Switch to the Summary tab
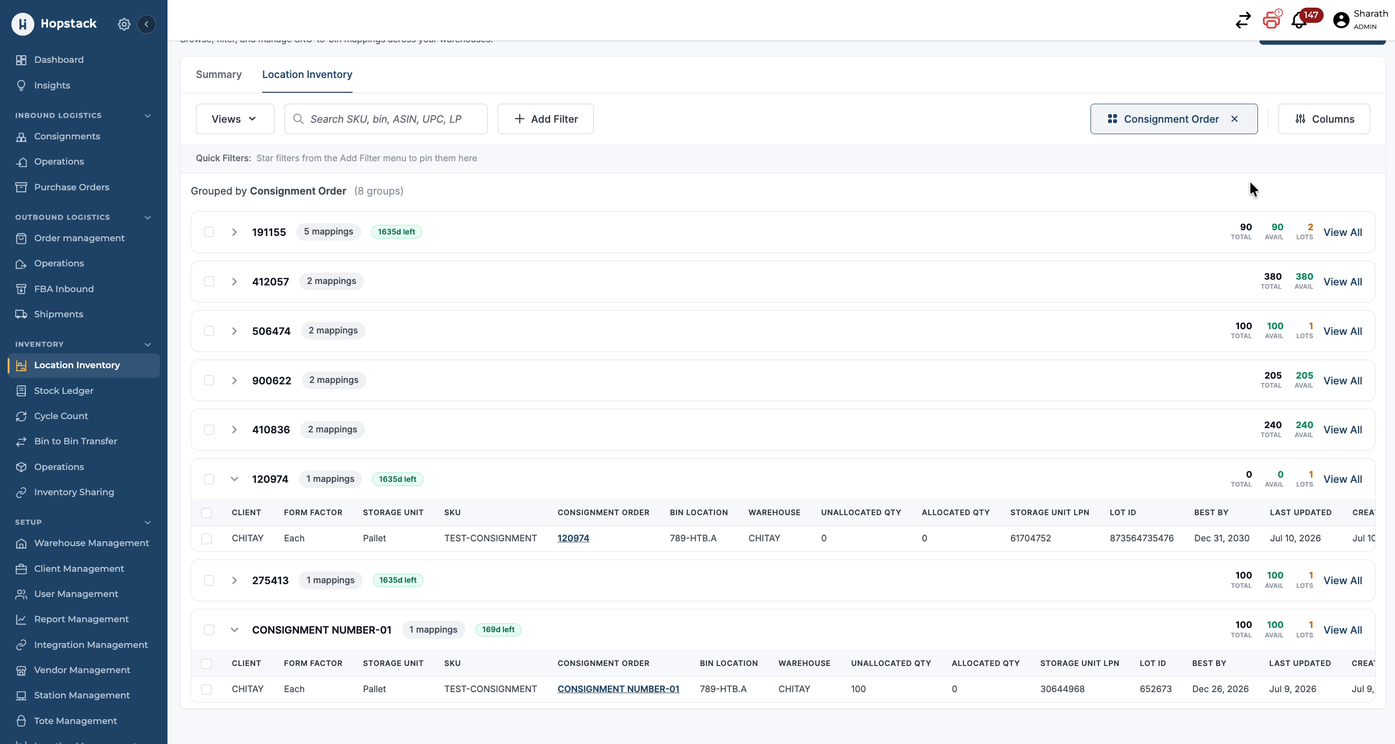The image size is (1395, 744). 219,74
